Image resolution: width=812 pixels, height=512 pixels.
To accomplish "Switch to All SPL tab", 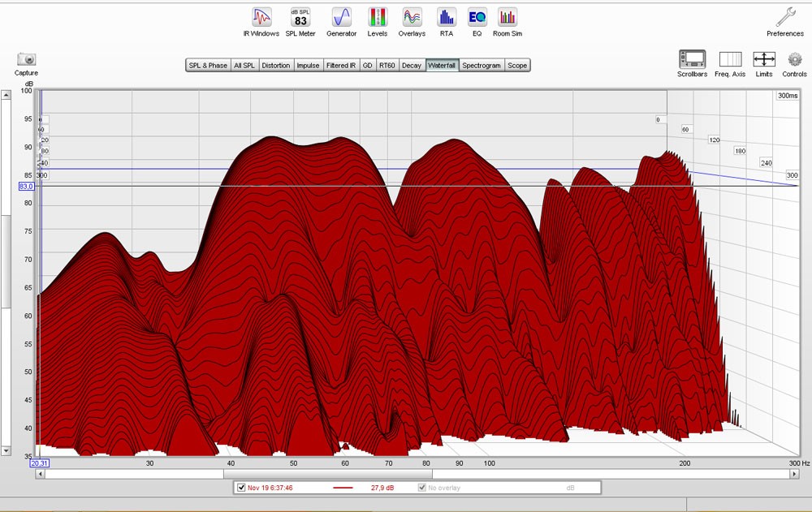I will point(244,65).
